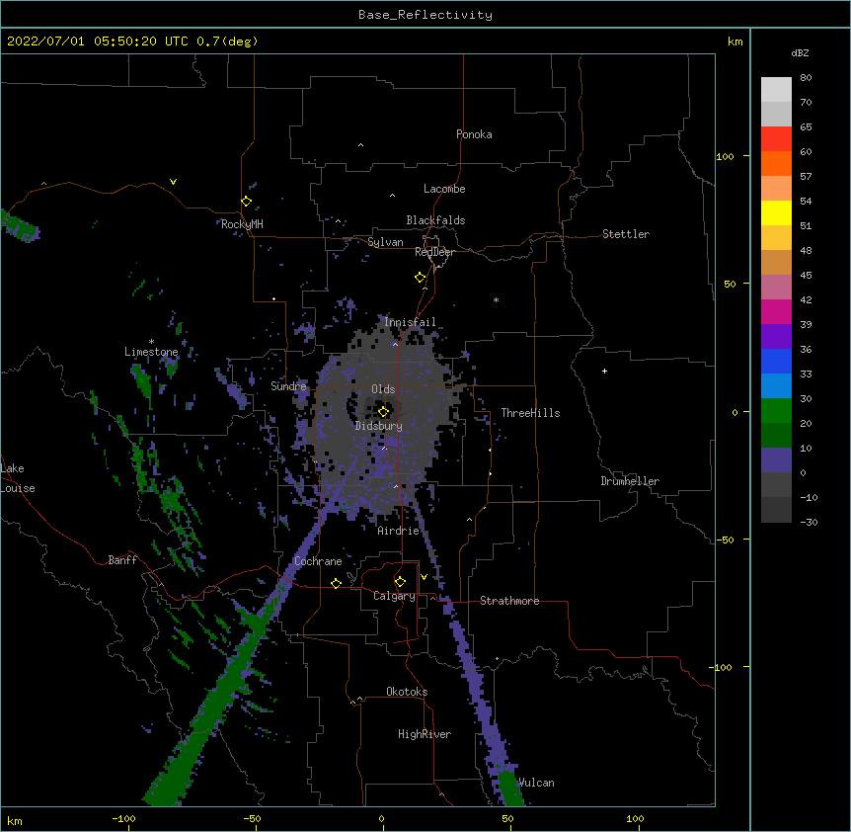Viewport: 851px width, 832px height.
Task: Click the yellow diamond marker above RockyMH
Action: pyautogui.click(x=247, y=202)
